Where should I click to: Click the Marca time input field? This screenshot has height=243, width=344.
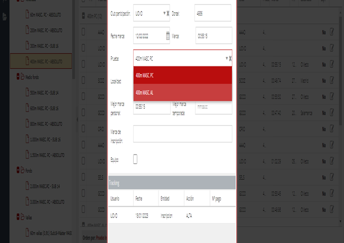coord(213,36)
